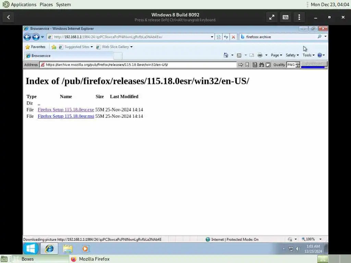Click the volume speaker icon in Windows tray
351x263 pixels.
(298, 249)
